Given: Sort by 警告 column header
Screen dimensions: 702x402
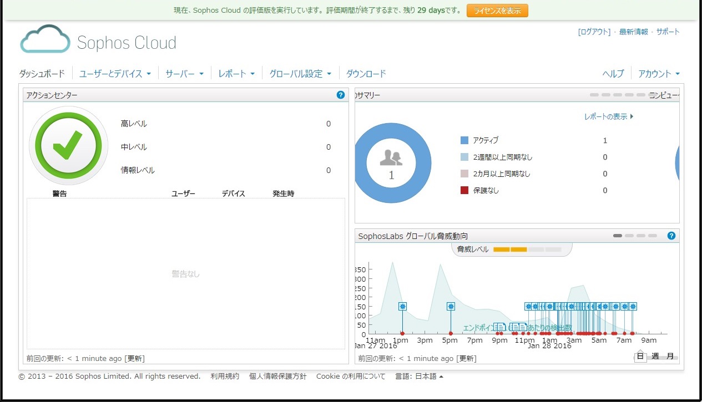Looking at the screenshot, I should pyautogui.click(x=60, y=194).
